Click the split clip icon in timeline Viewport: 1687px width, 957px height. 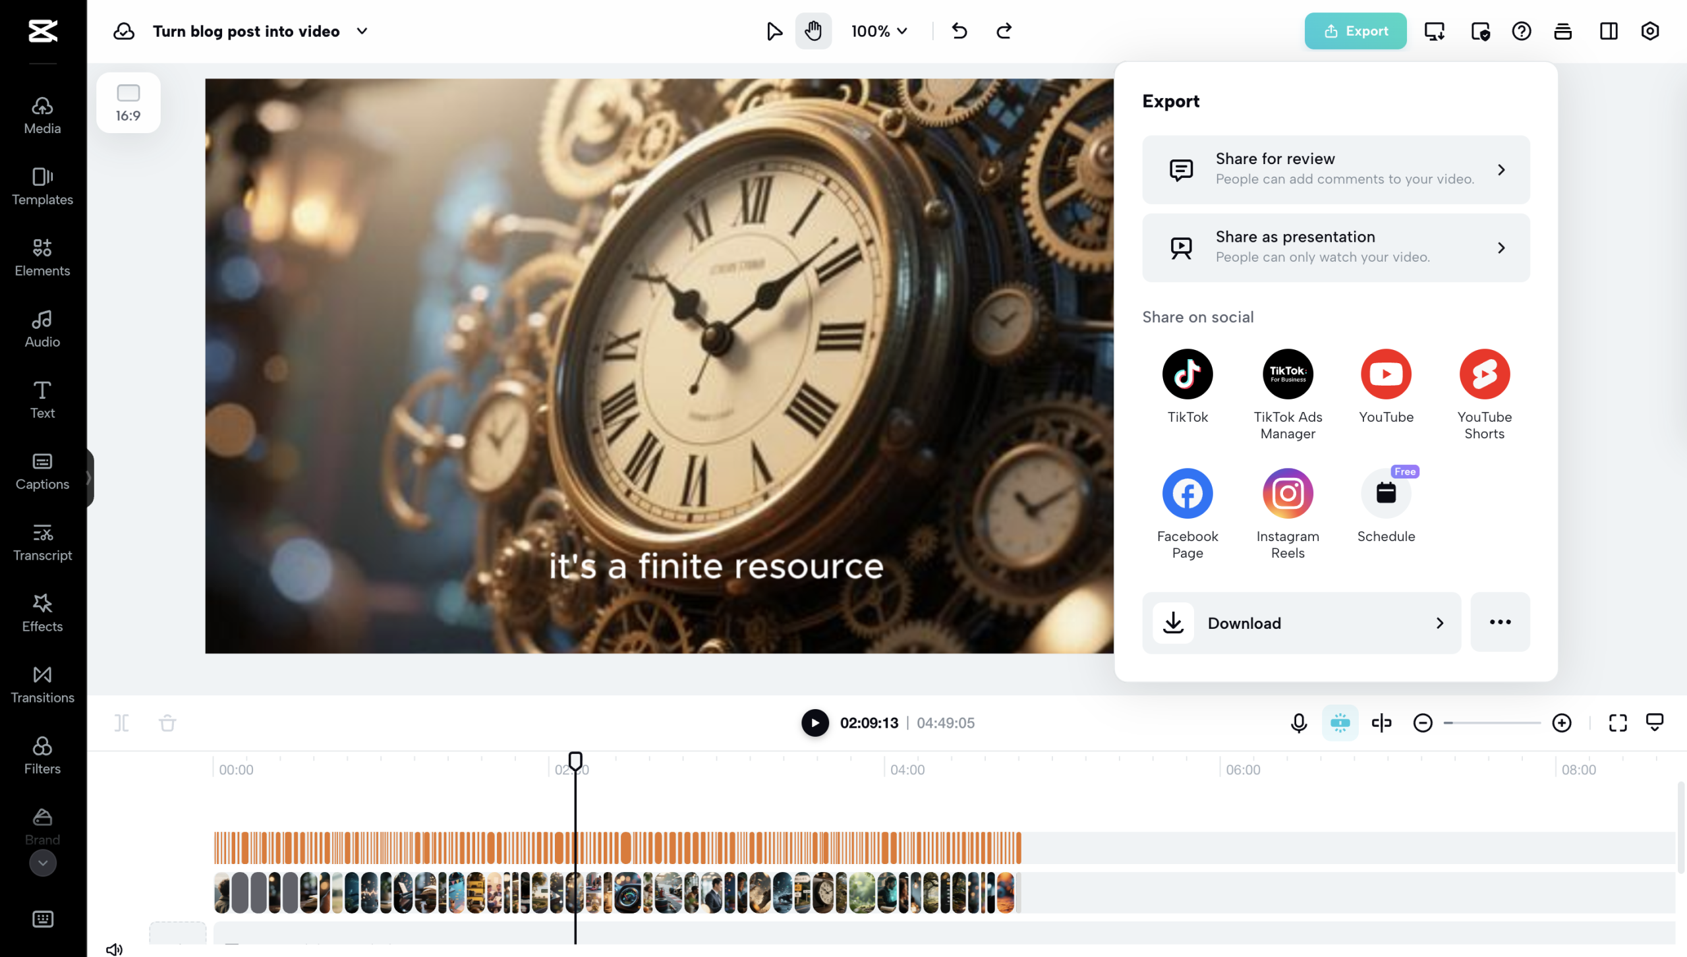click(x=121, y=723)
